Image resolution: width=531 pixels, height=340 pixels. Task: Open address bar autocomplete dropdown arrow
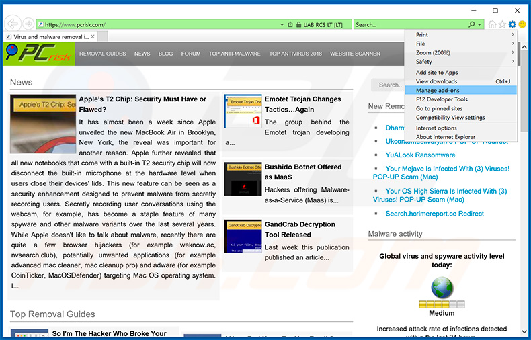(282, 24)
